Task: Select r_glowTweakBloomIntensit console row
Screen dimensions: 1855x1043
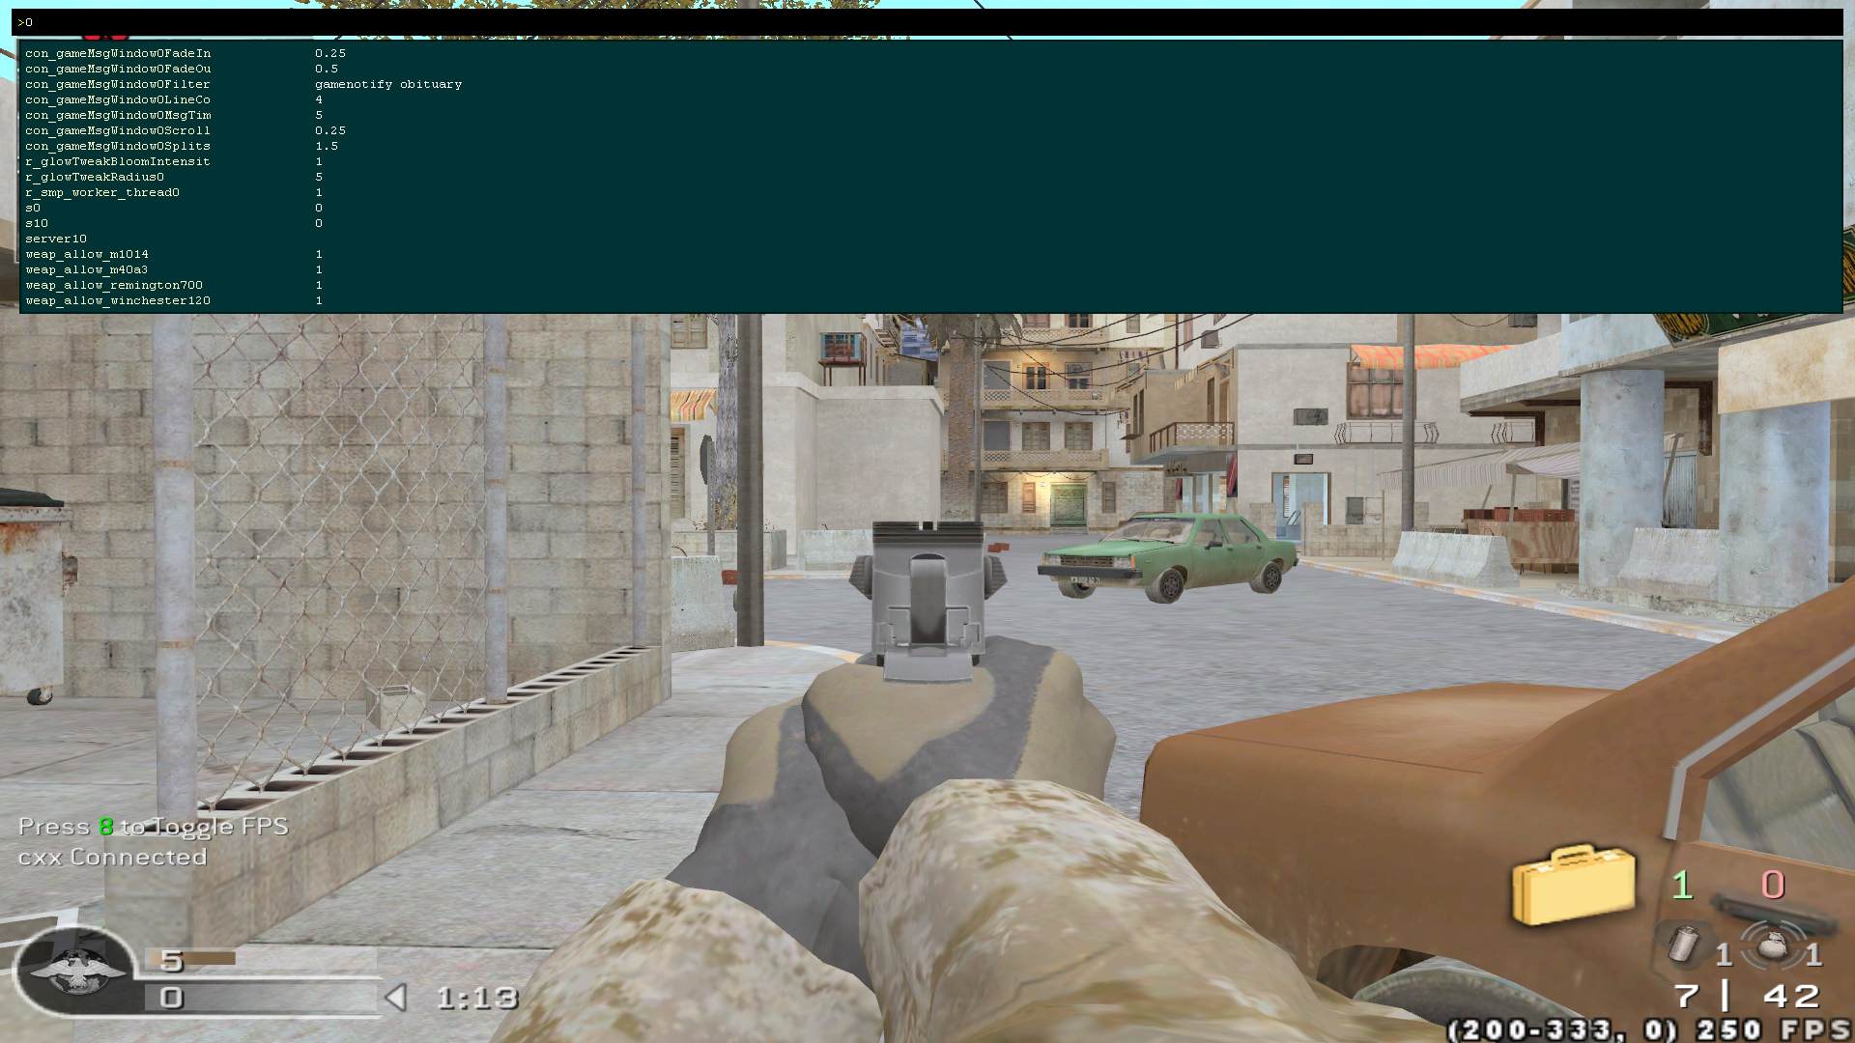Action: [174, 161]
